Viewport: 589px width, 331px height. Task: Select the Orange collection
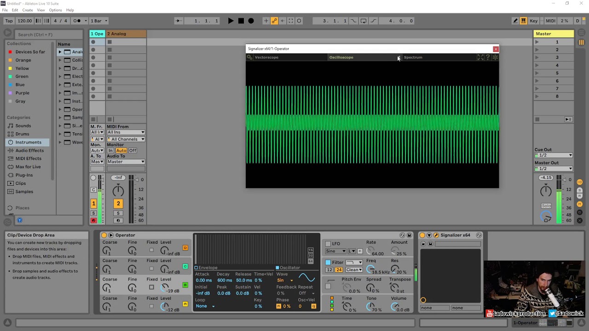click(x=23, y=60)
